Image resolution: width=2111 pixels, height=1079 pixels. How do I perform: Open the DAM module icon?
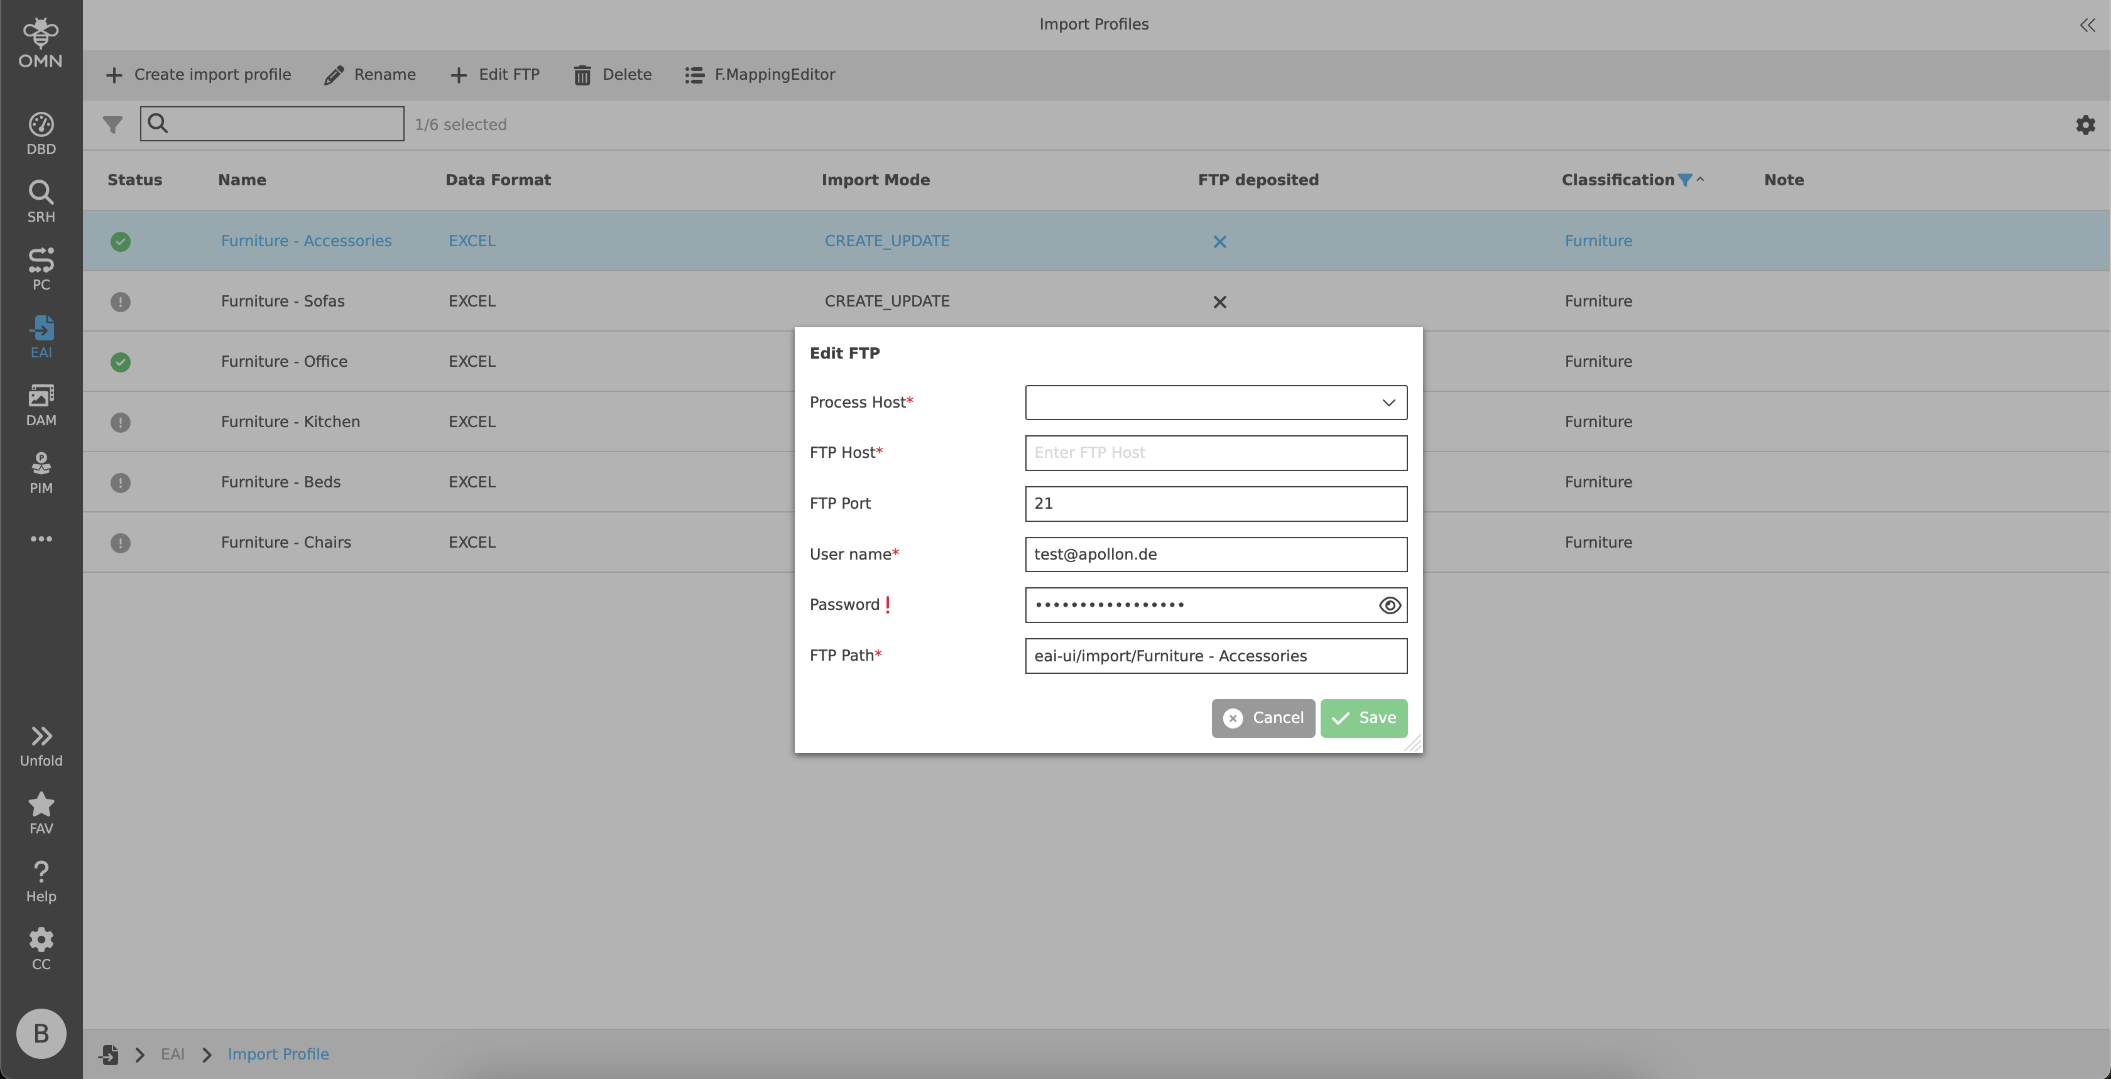click(41, 404)
